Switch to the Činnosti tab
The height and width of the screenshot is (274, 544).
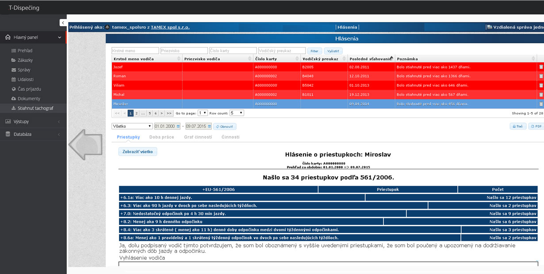pyautogui.click(x=230, y=137)
